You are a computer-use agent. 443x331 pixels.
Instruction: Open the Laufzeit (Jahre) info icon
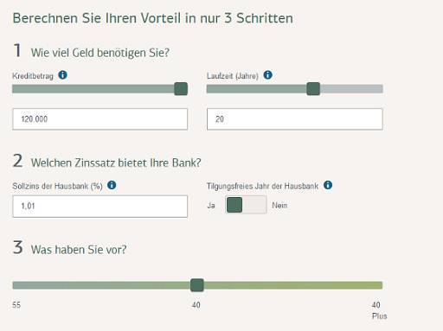[x=268, y=75]
